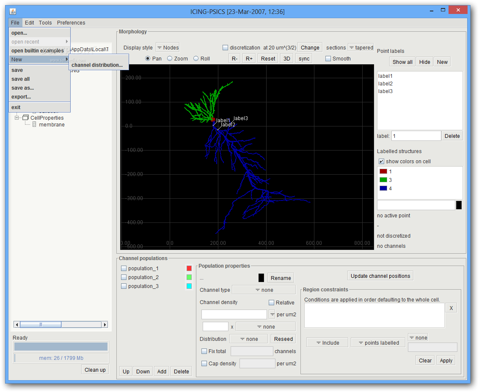Click the Reset view button

[268, 59]
